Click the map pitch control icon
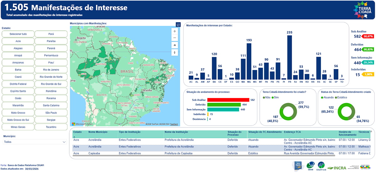 pyautogui.click(x=175, y=45)
